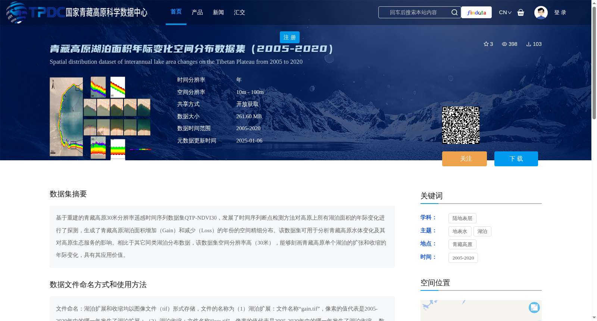Select the 首页 nav tab
This screenshot has width=597, height=321.
click(x=176, y=12)
